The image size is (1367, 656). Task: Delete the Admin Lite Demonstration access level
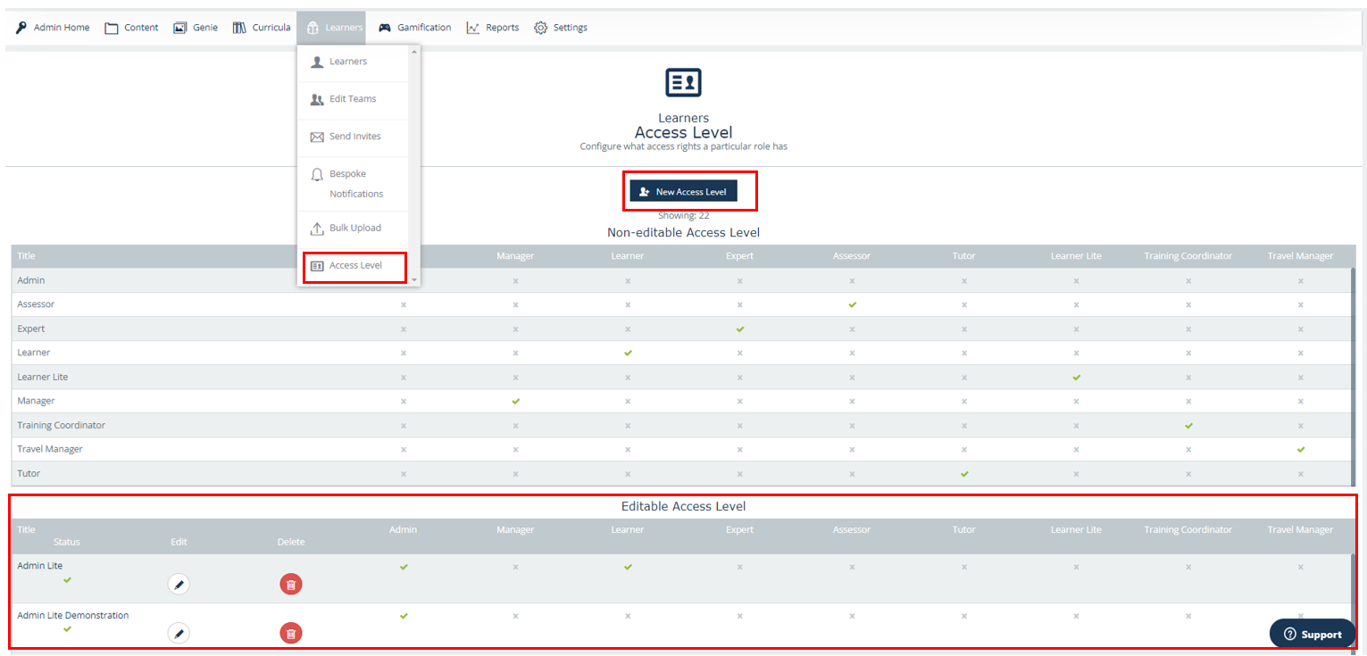pos(290,634)
